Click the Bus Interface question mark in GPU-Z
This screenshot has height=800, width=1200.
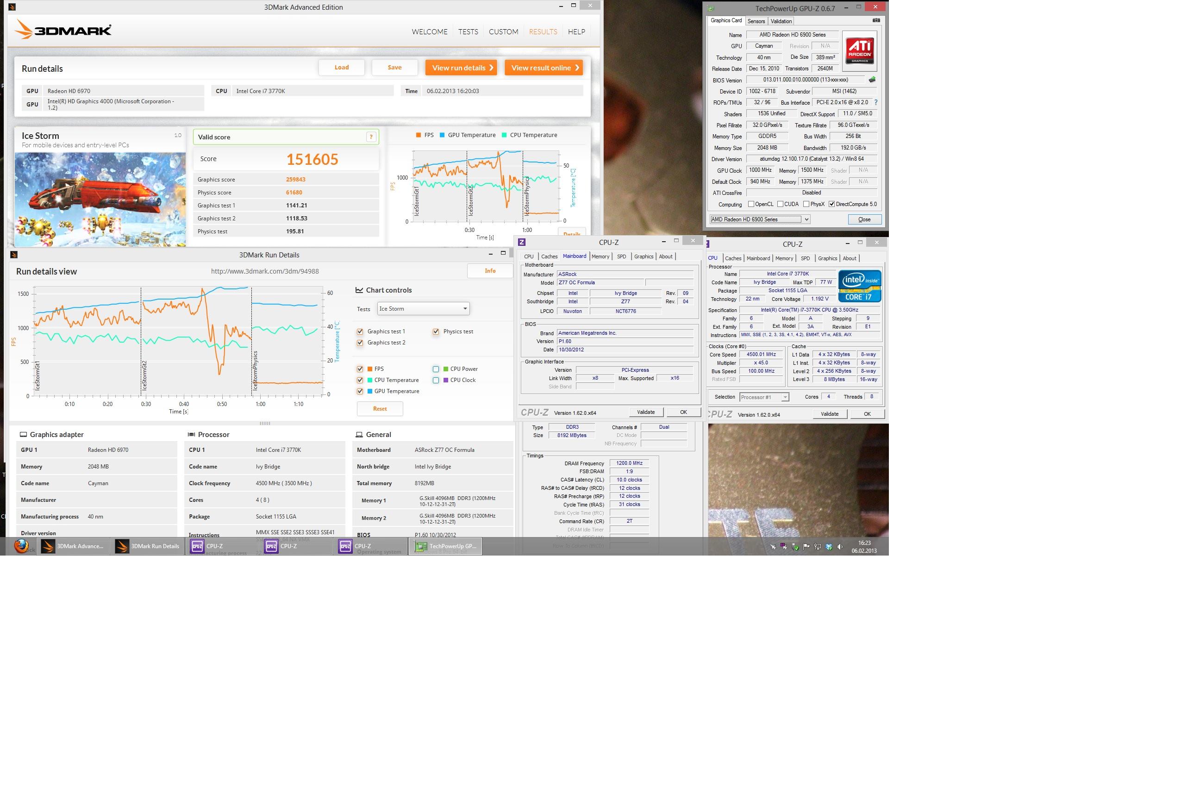tap(875, 102)
